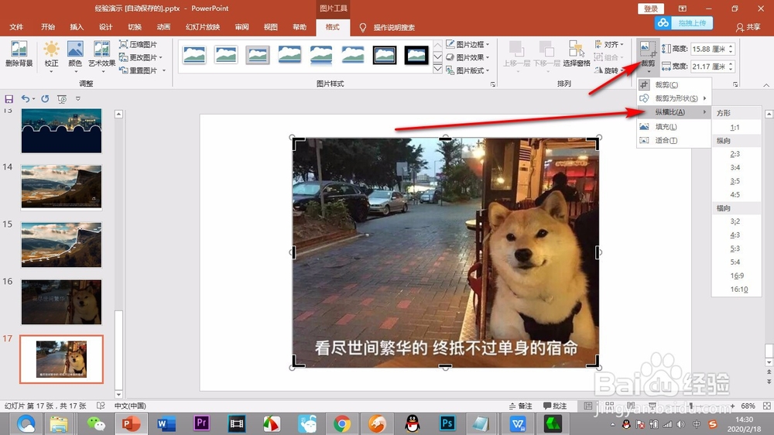Decrease the width value with down stepper
Viewport: 774px width, 435px height.
[731, 69]
